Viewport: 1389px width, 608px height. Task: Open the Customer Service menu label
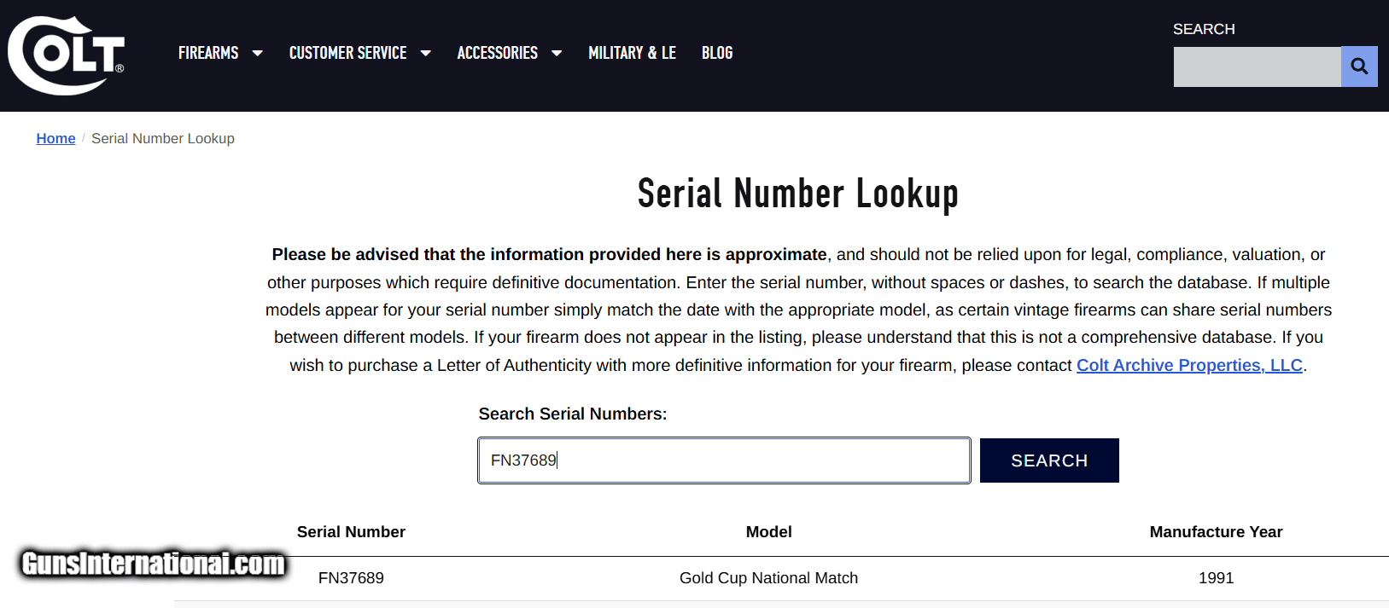pyautogui.click(x=347, y=53)
